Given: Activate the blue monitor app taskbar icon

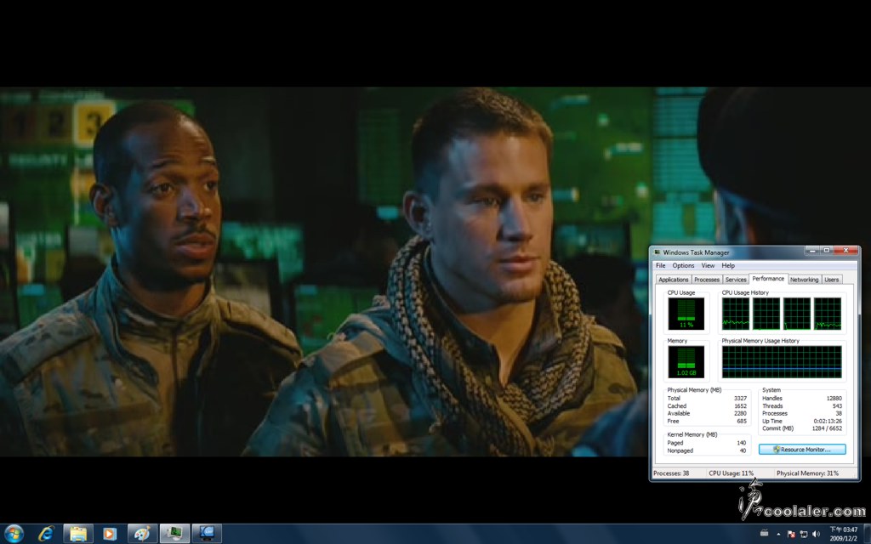Looking at the screenshot, I should pyautogui.click(x=207, y=534).
